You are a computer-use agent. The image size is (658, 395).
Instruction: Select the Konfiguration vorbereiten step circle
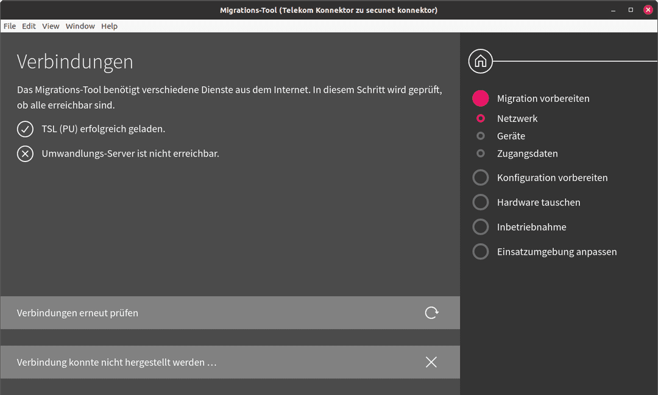481,177
